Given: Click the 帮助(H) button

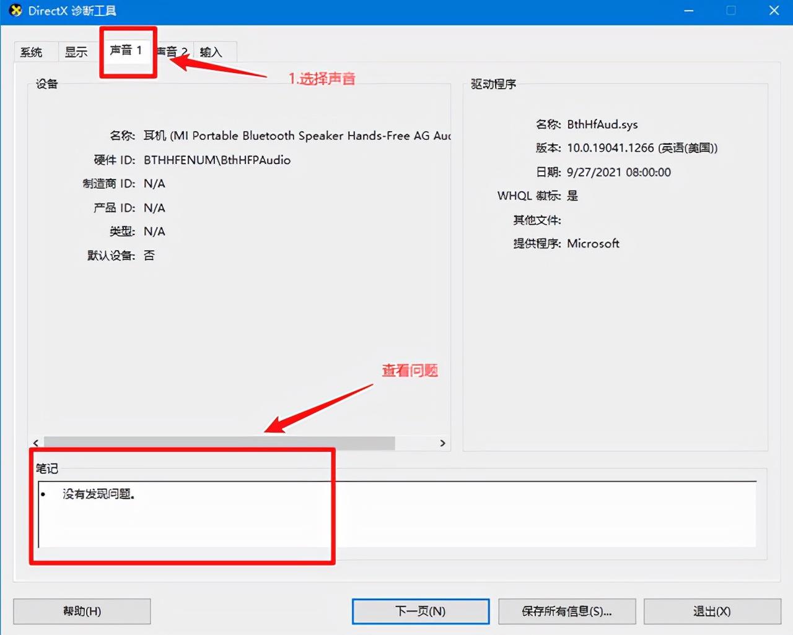Looking at the screenshot, I should pos(82,611).
